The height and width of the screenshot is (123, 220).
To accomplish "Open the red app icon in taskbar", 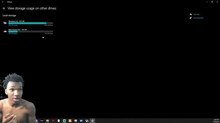I will (53, 121).
